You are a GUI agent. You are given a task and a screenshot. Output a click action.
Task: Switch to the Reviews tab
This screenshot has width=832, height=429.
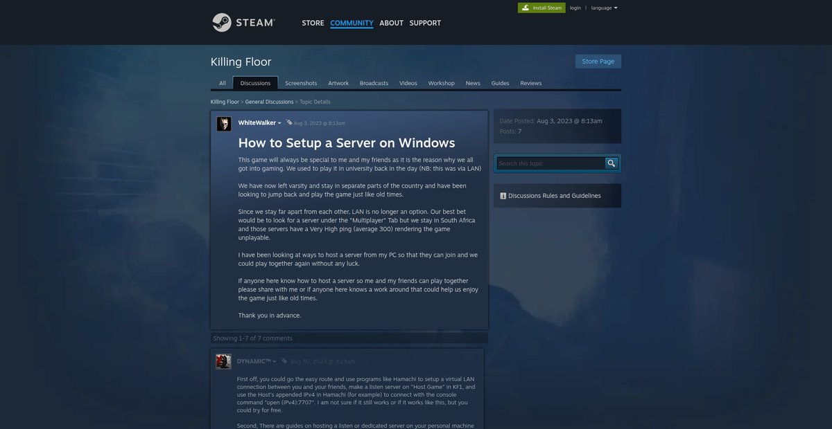coord(530,83)
